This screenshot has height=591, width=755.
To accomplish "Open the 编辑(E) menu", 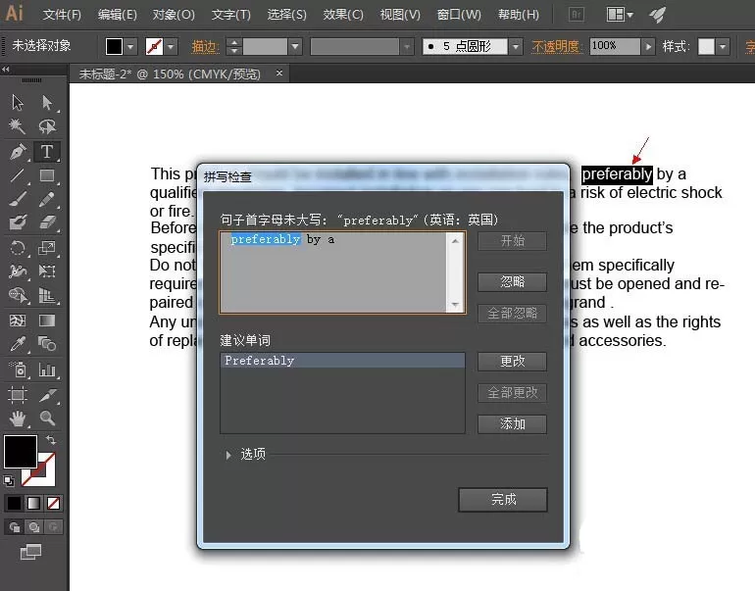I will tap(117, 15).
